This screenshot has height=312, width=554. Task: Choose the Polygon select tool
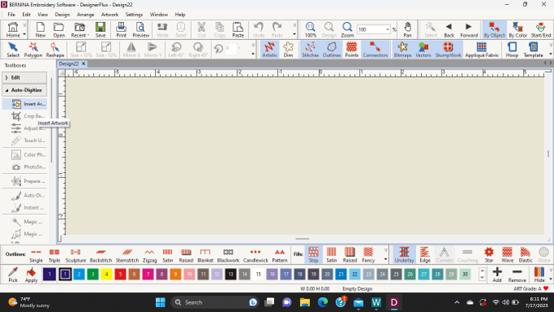click(33, 50)
